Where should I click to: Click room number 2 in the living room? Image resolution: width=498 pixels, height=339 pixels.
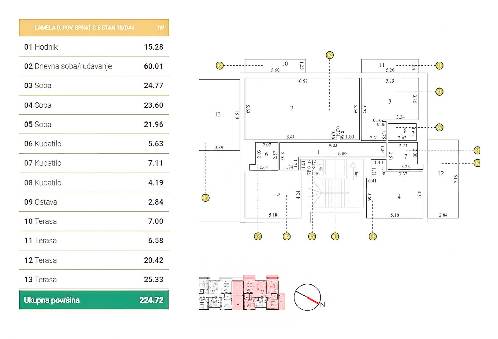pos(292,108)
